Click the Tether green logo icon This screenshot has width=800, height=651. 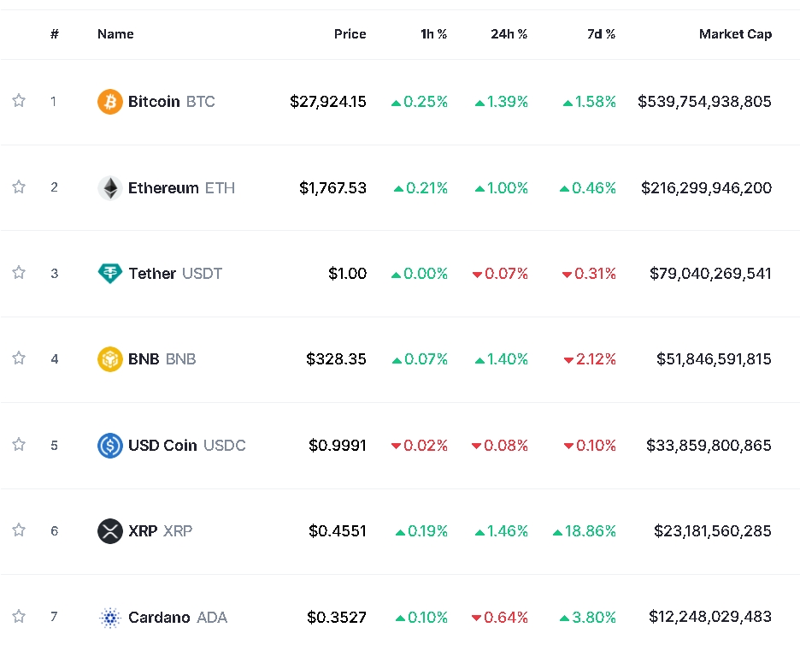point(110,274)
